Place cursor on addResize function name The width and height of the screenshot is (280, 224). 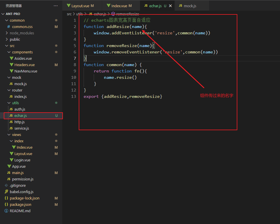click(x=118, y=27)
